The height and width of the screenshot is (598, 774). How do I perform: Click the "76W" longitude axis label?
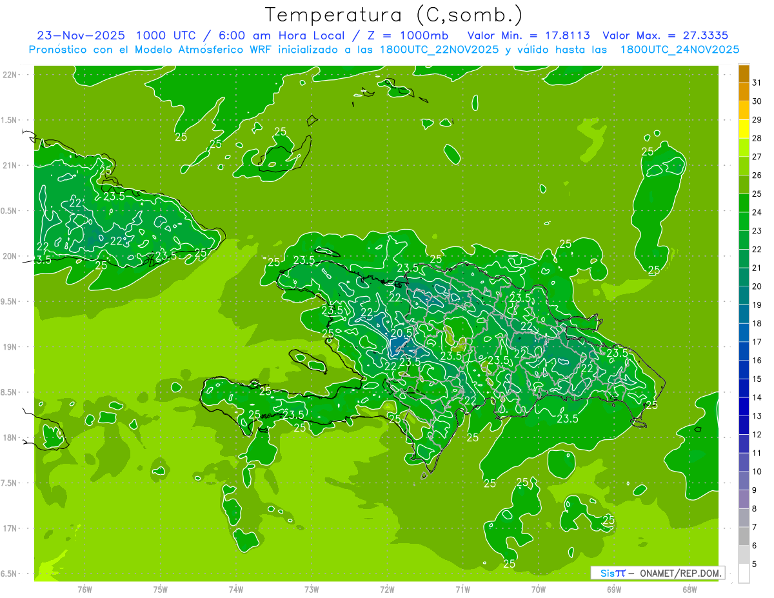click(x=84, y=589)
